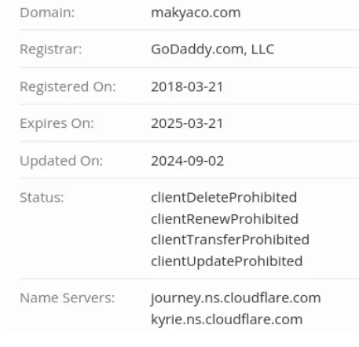Click the clientDeleteProhibited status

(224, 197)
